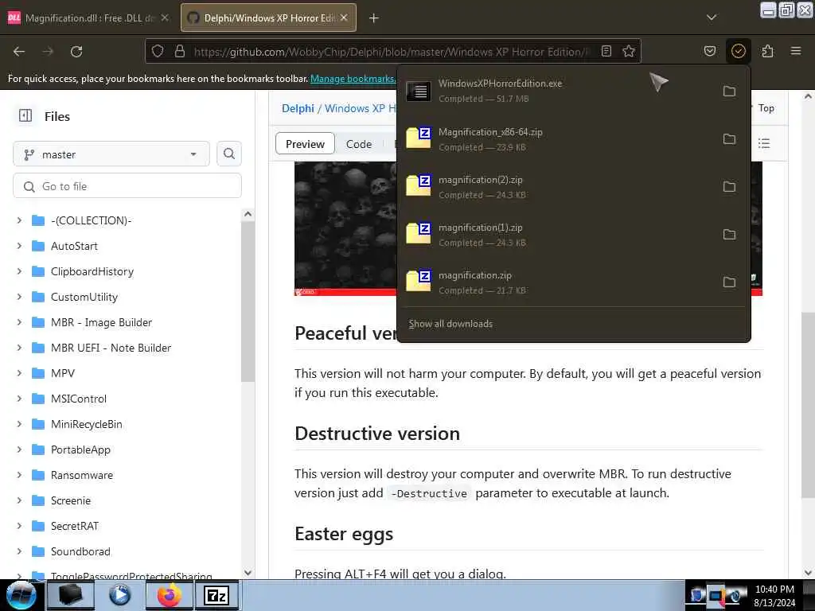Click the site security padlock icon
This screenshot has width=815, height=611.
pos(180,51)
